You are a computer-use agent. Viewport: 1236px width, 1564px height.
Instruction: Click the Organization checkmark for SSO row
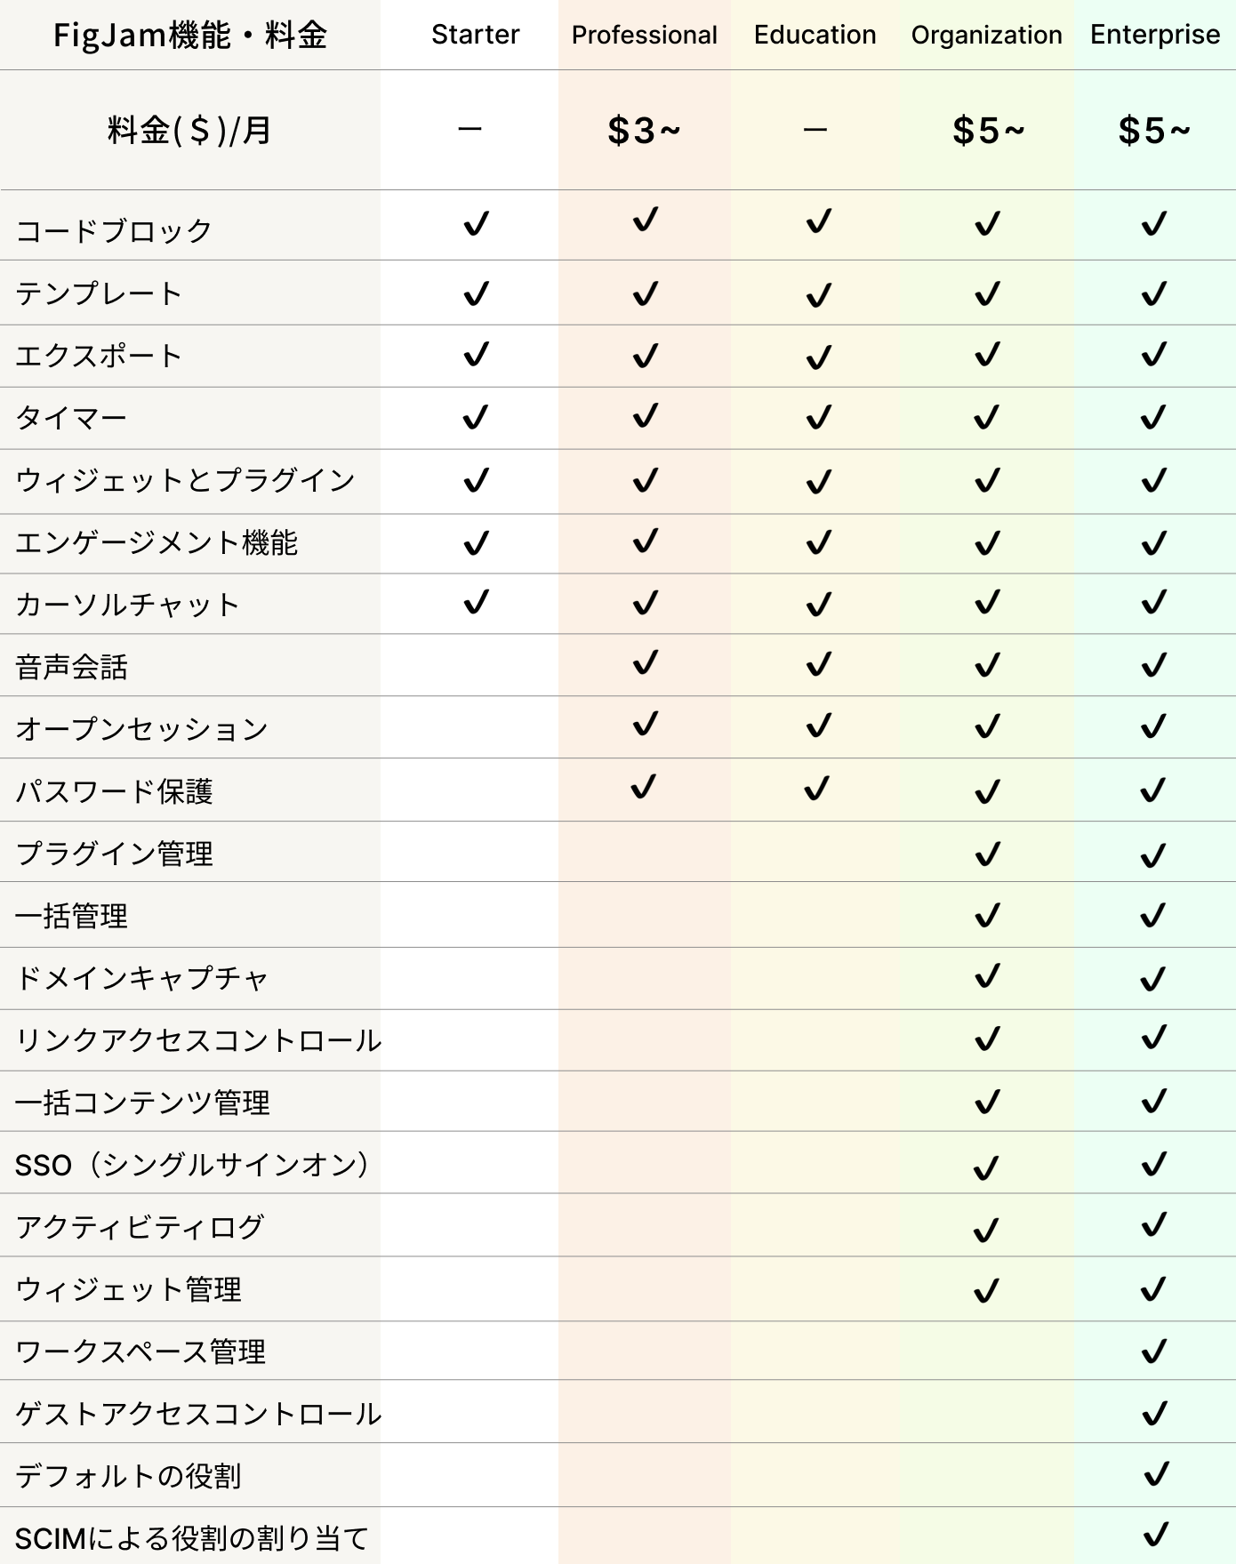tap(986, 1167)
